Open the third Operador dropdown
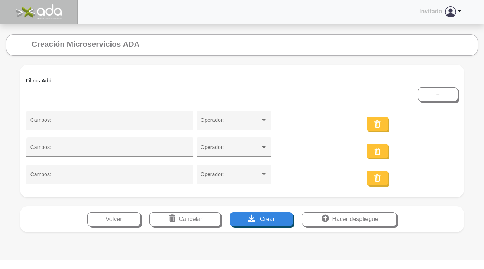This screenshot has height=269, width=484. tap(234, 175)
